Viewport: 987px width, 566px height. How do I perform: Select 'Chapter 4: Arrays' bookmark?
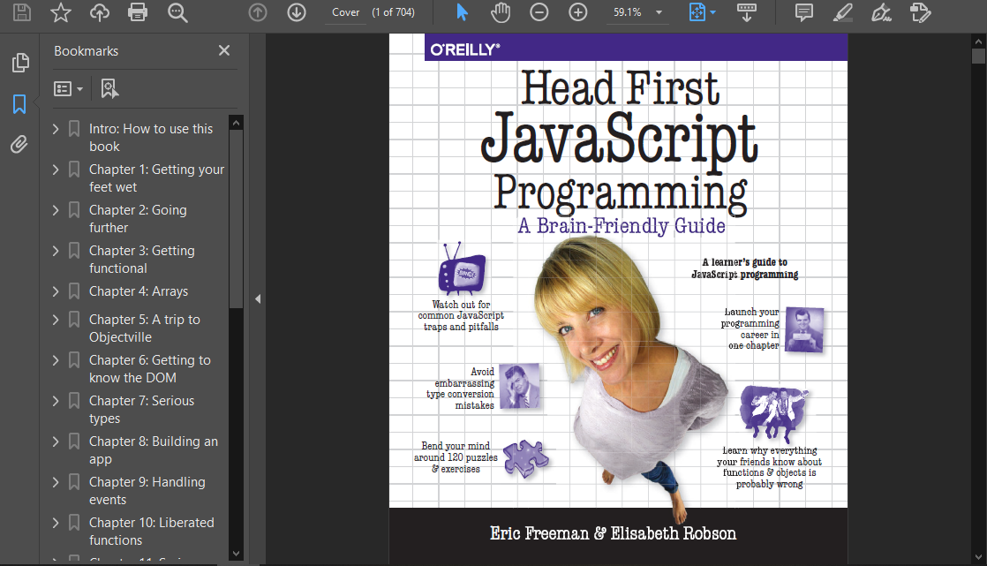click(x=139, y=291)
